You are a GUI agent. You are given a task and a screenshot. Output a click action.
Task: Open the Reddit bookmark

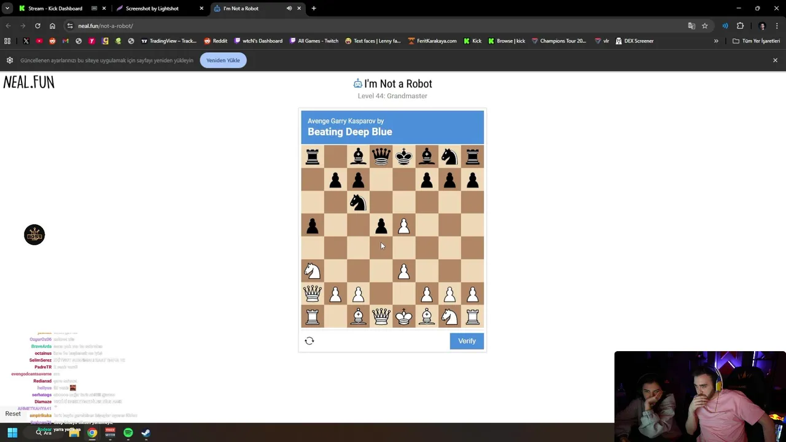point(216,41)
